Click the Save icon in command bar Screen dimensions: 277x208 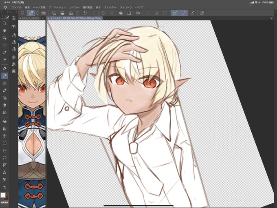pyautogui.click(x=71, y=13)
